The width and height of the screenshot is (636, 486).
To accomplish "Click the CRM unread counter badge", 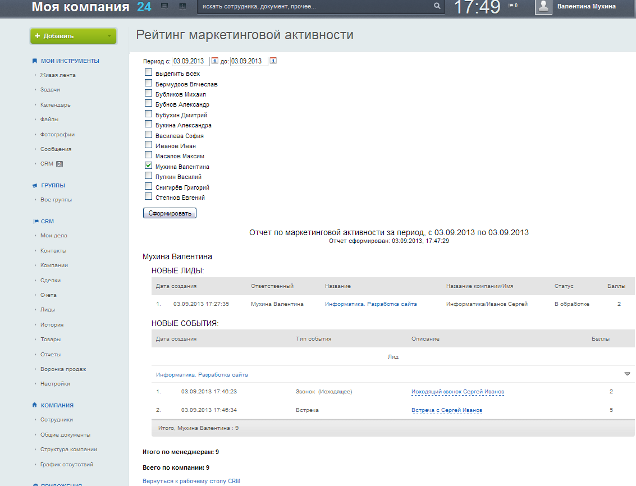I will click(60, 164).
